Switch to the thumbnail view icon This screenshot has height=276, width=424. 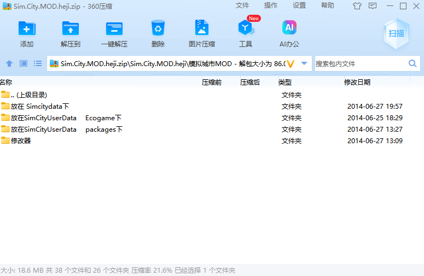pos(24,63)
